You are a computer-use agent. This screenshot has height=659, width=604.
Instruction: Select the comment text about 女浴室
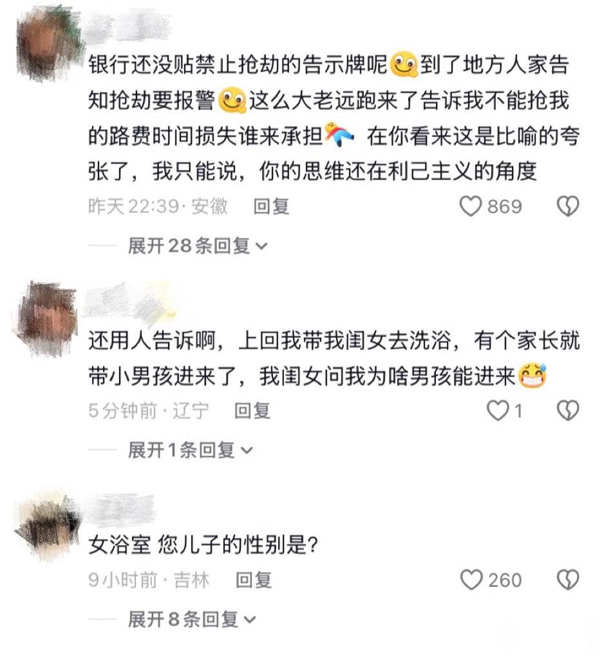click(203, 545)
